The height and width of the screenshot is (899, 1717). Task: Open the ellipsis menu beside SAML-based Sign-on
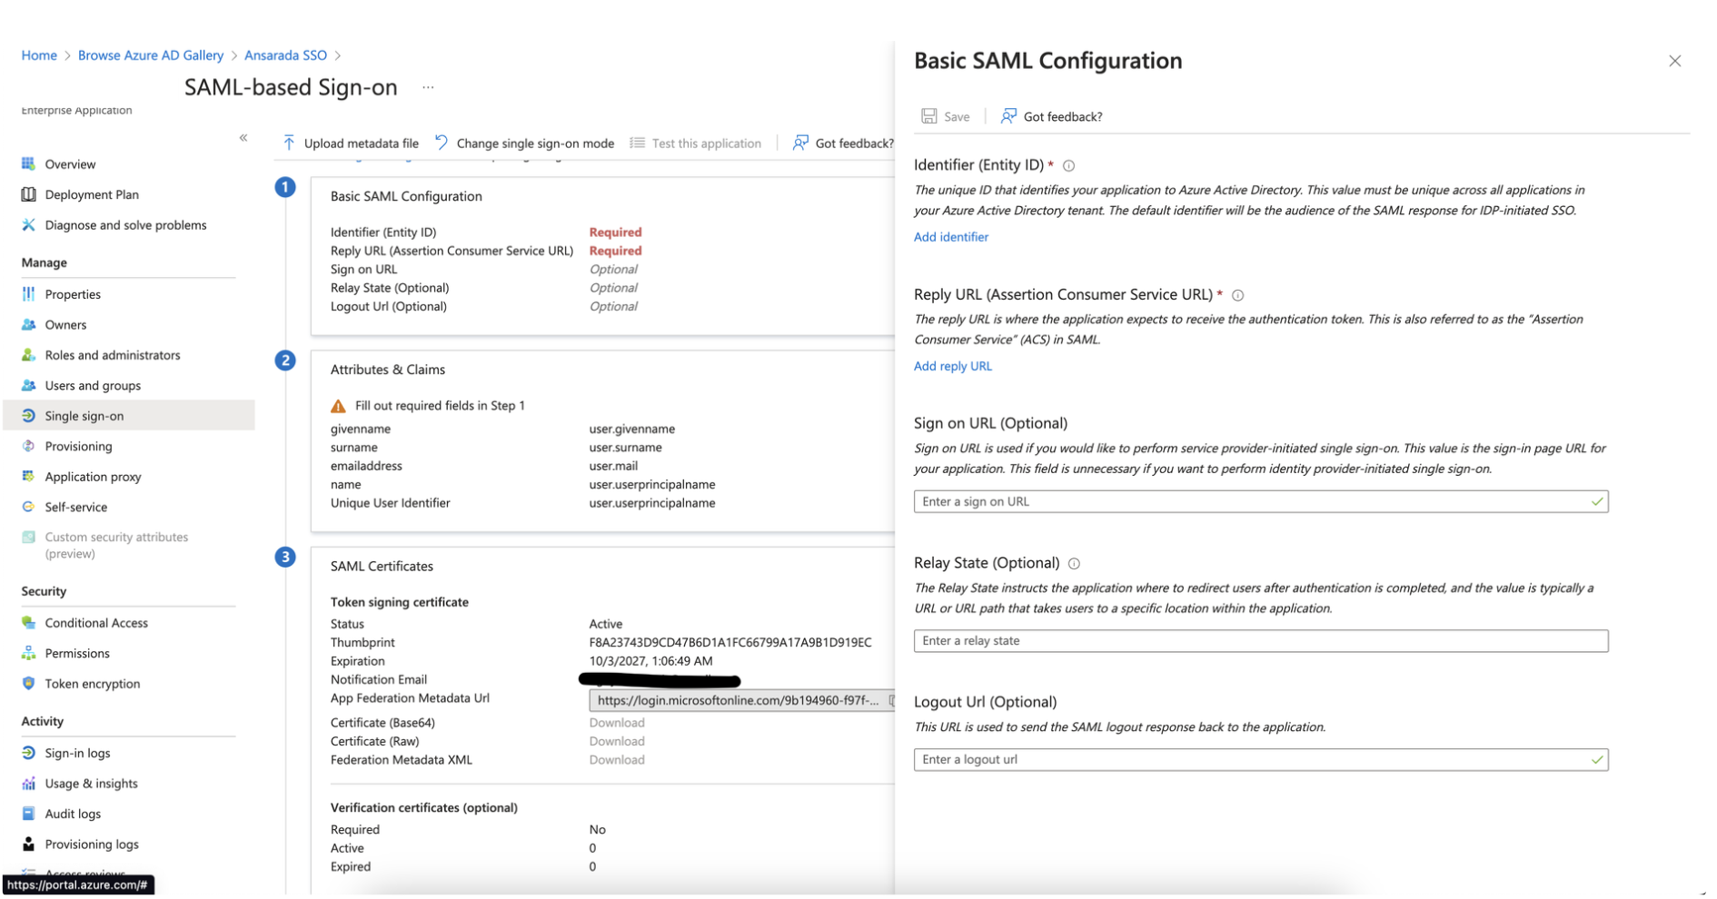coord(428,88)
